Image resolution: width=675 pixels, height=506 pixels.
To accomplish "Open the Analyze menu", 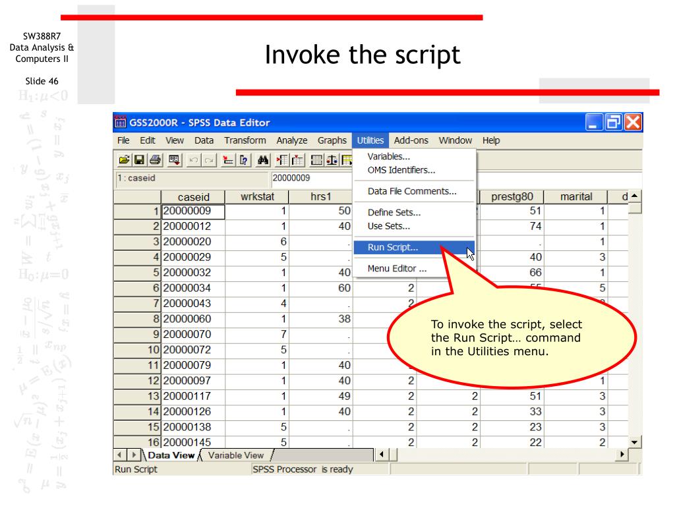I will coord(292,140).
